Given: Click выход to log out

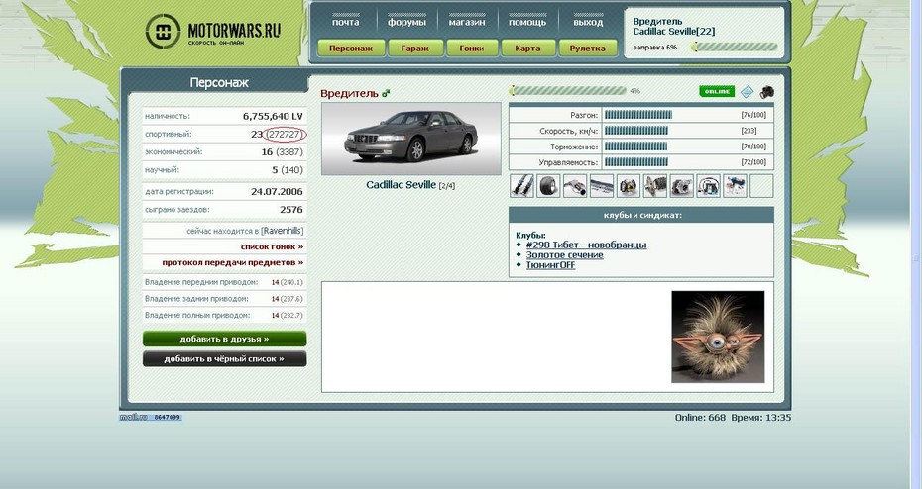Looking at the screenshot, I should point(588,23).
